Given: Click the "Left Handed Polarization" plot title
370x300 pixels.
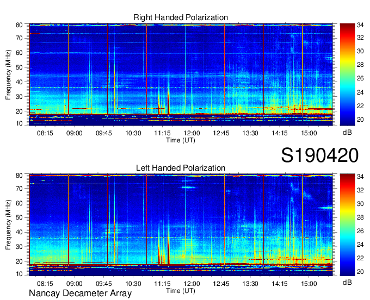Looking at the screenshot, I should [181, 168].
